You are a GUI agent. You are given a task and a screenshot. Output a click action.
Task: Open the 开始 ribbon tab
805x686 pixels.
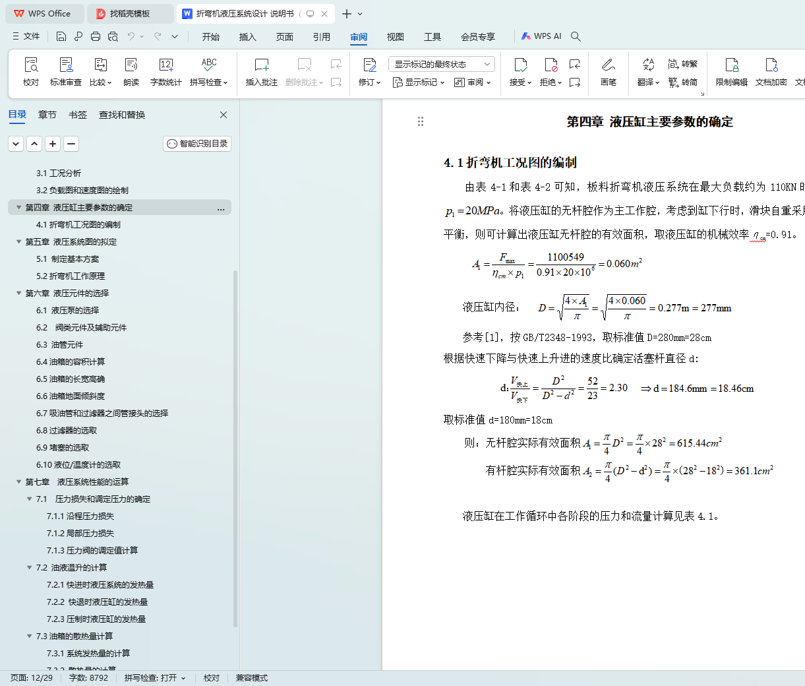pyautogui.click(x=210, y=36)
